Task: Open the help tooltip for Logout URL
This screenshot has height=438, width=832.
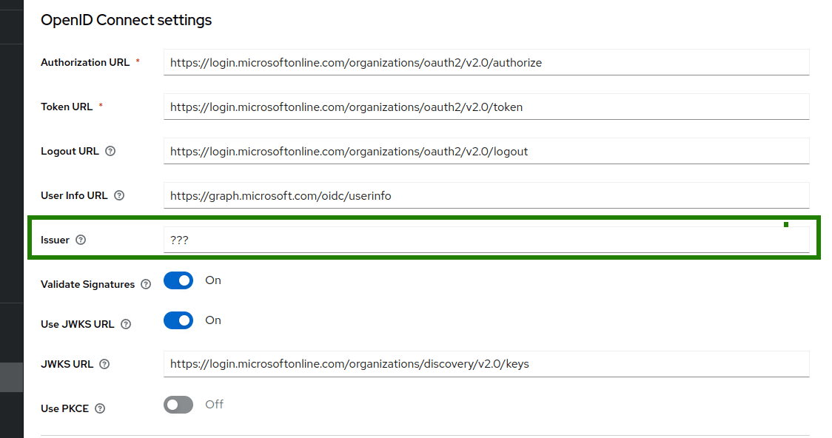Action: 110,151
